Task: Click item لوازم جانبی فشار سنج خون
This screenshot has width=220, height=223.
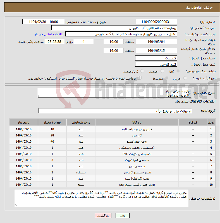Action: coord(137,185)
